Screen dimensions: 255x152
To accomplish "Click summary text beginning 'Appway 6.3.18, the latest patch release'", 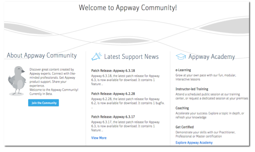I will point(125,80).
